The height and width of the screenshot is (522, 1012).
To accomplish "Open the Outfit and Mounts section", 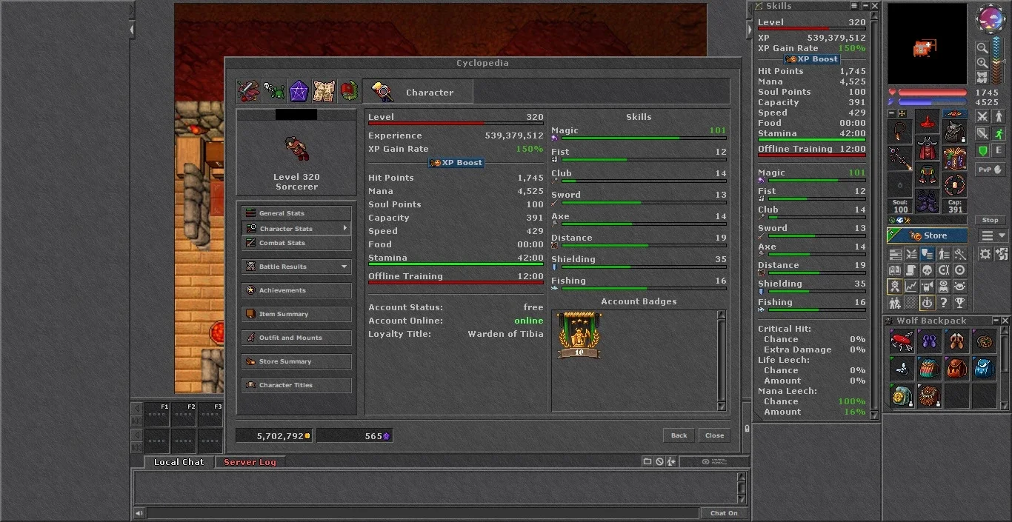I will [296, 338].
